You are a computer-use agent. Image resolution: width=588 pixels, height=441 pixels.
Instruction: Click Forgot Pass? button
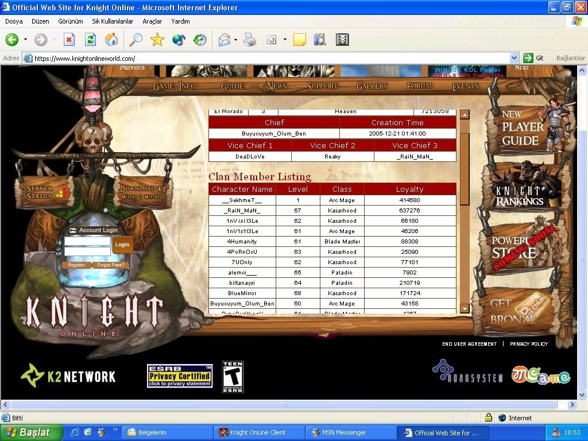tap(111, 265)
